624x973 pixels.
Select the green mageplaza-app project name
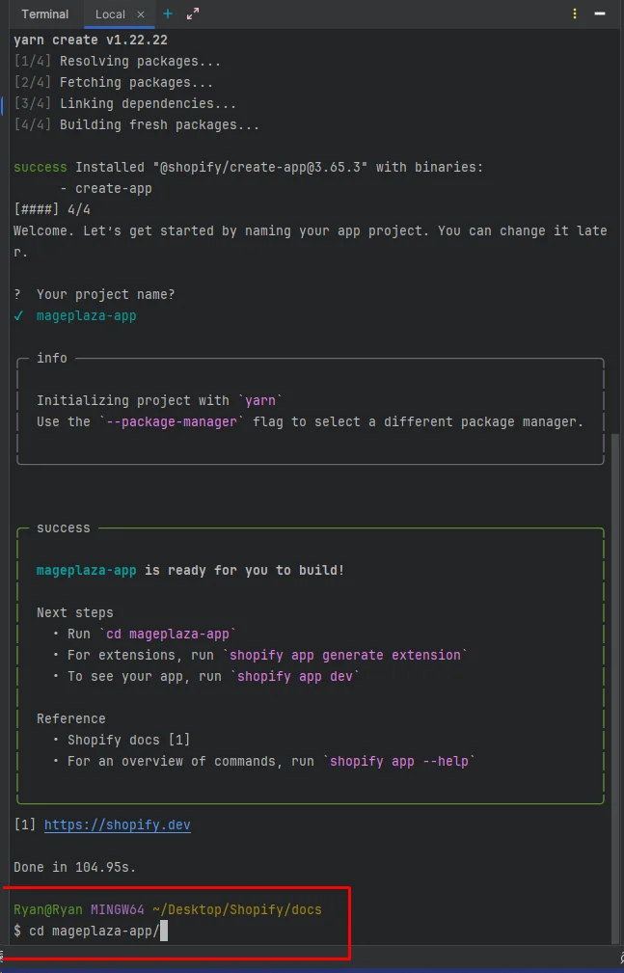pyautogui.click(x=85, y=315)
